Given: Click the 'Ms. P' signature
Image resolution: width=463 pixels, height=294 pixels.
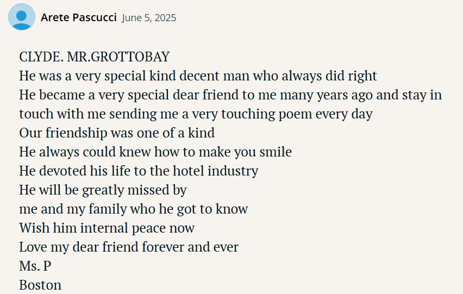Looking at the screenshot, I should click(35, 266).
